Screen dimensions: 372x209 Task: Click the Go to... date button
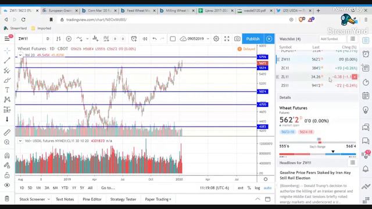[108, 188]
